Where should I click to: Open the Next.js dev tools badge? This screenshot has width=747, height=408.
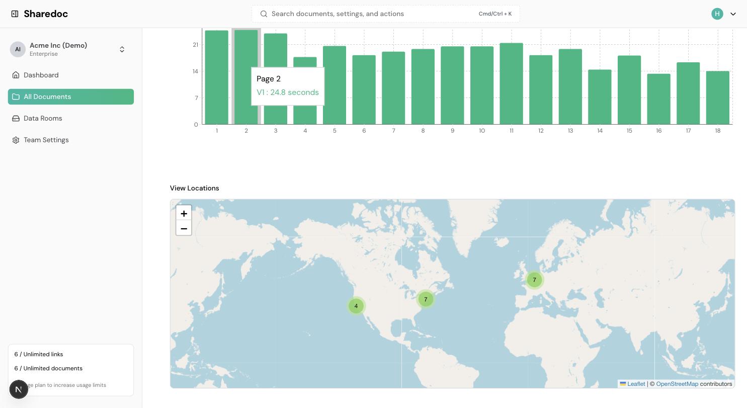(19, 389)
